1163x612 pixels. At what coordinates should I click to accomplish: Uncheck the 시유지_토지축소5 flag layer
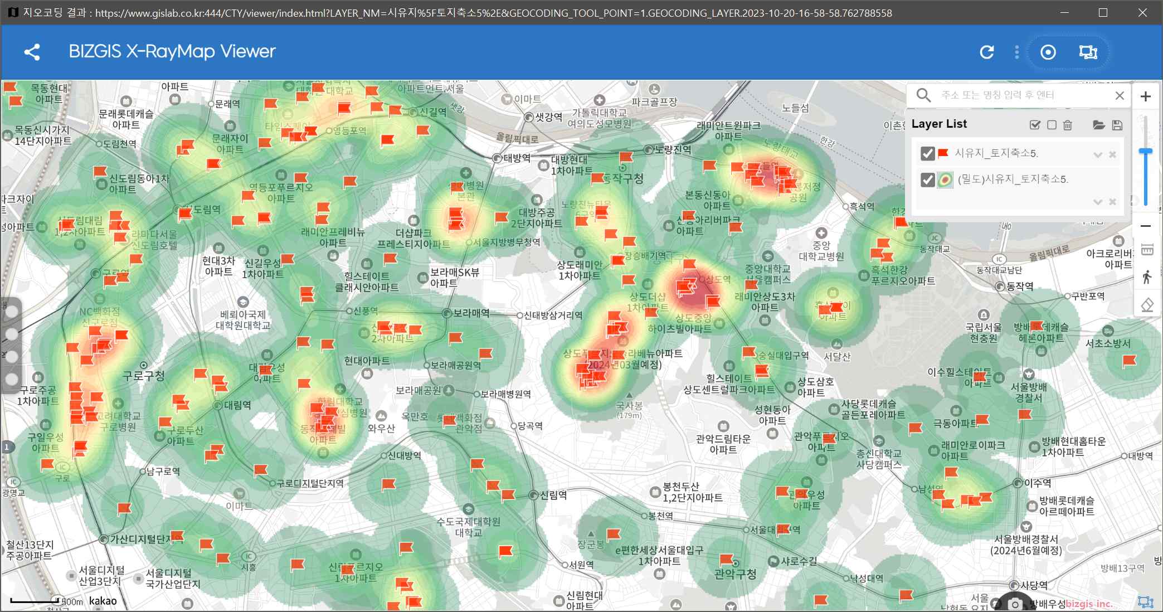[928, 153]
